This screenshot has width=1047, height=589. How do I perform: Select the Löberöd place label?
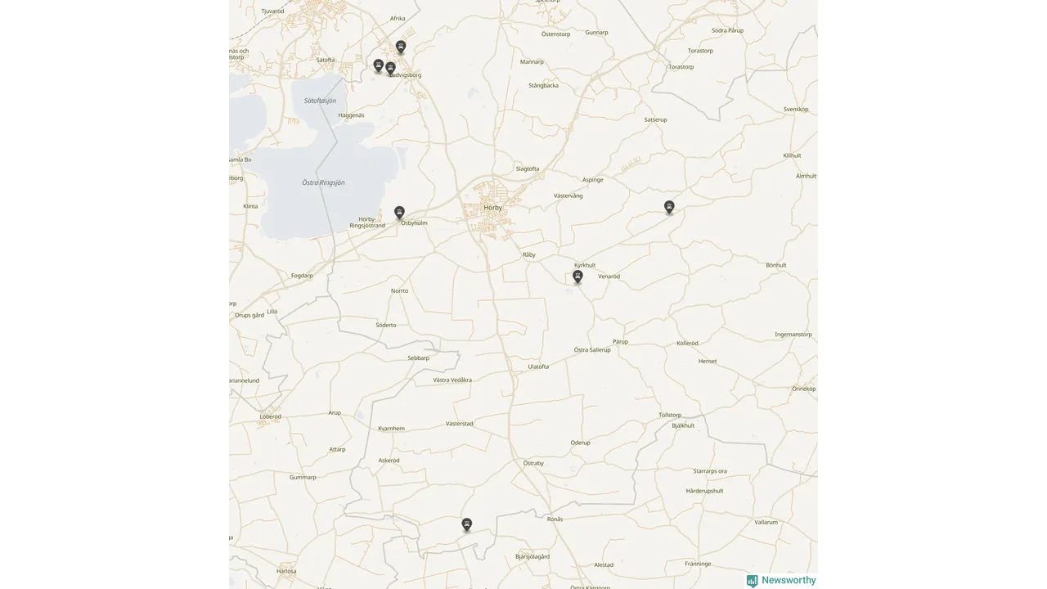[x=270, y=416]
